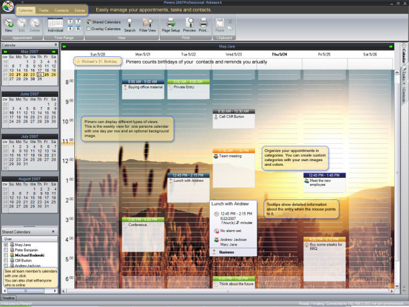Select May 24 in the mini calendar
This screenshot has width=409, height=307.
39,75
